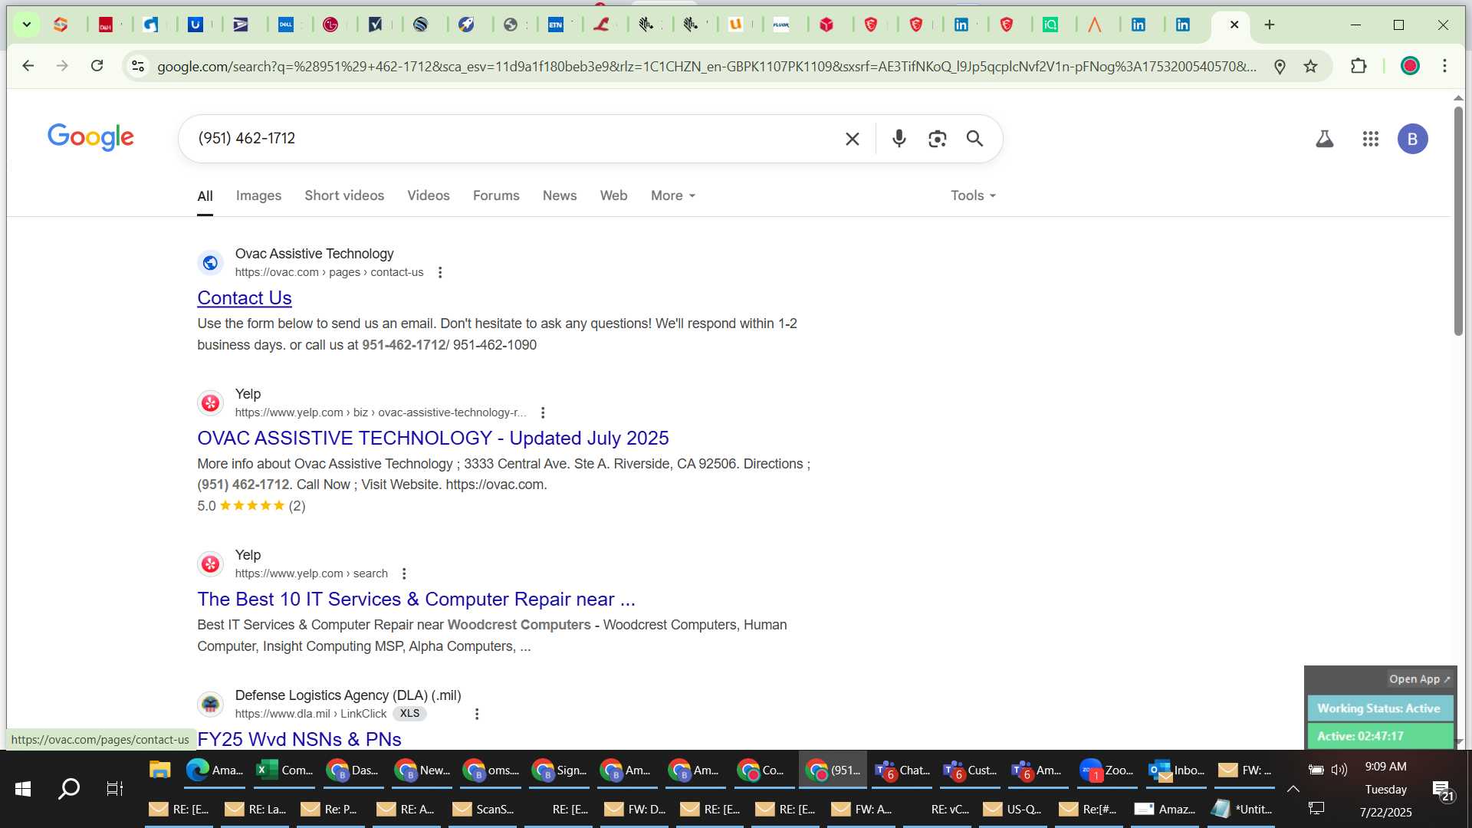The height and width of the screenshot is (828, 1472).
Task: Click Open App on the status widget
Action: point(1419,679)
